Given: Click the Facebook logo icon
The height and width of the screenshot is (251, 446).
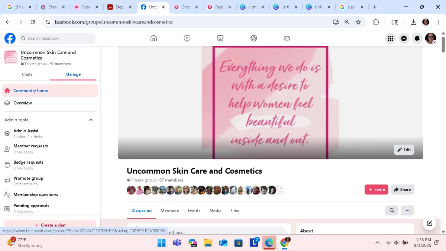Looking at the screenshot, I should (10, 38).
